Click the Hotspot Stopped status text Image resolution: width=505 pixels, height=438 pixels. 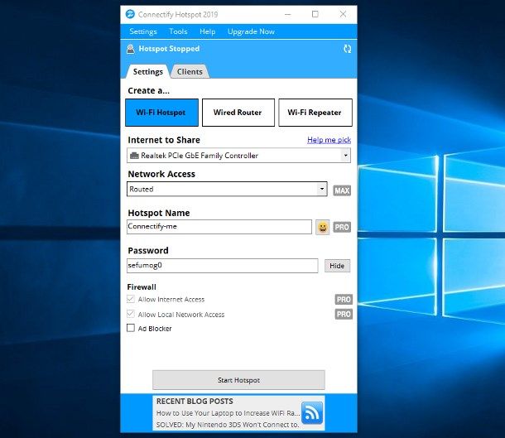tap(169, 49)
